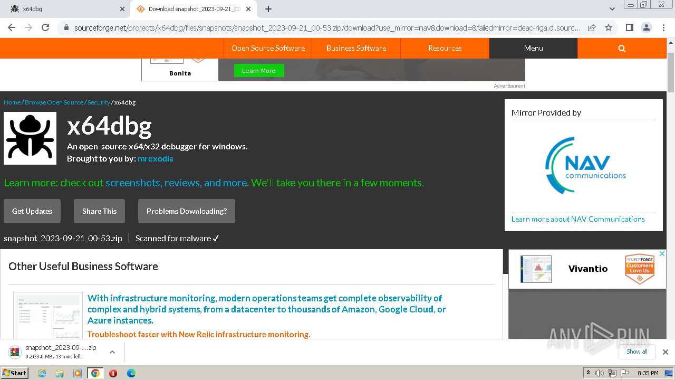Select the snapshot_2023-09-21_00-53.zip filename text

point(63,239)
